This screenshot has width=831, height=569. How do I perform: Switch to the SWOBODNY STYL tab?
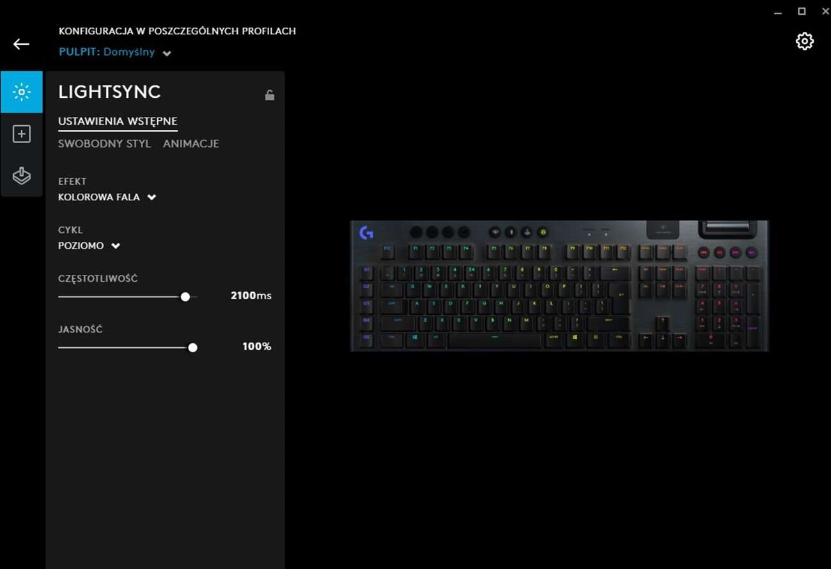pyautogui.click(x=104, y=143)
